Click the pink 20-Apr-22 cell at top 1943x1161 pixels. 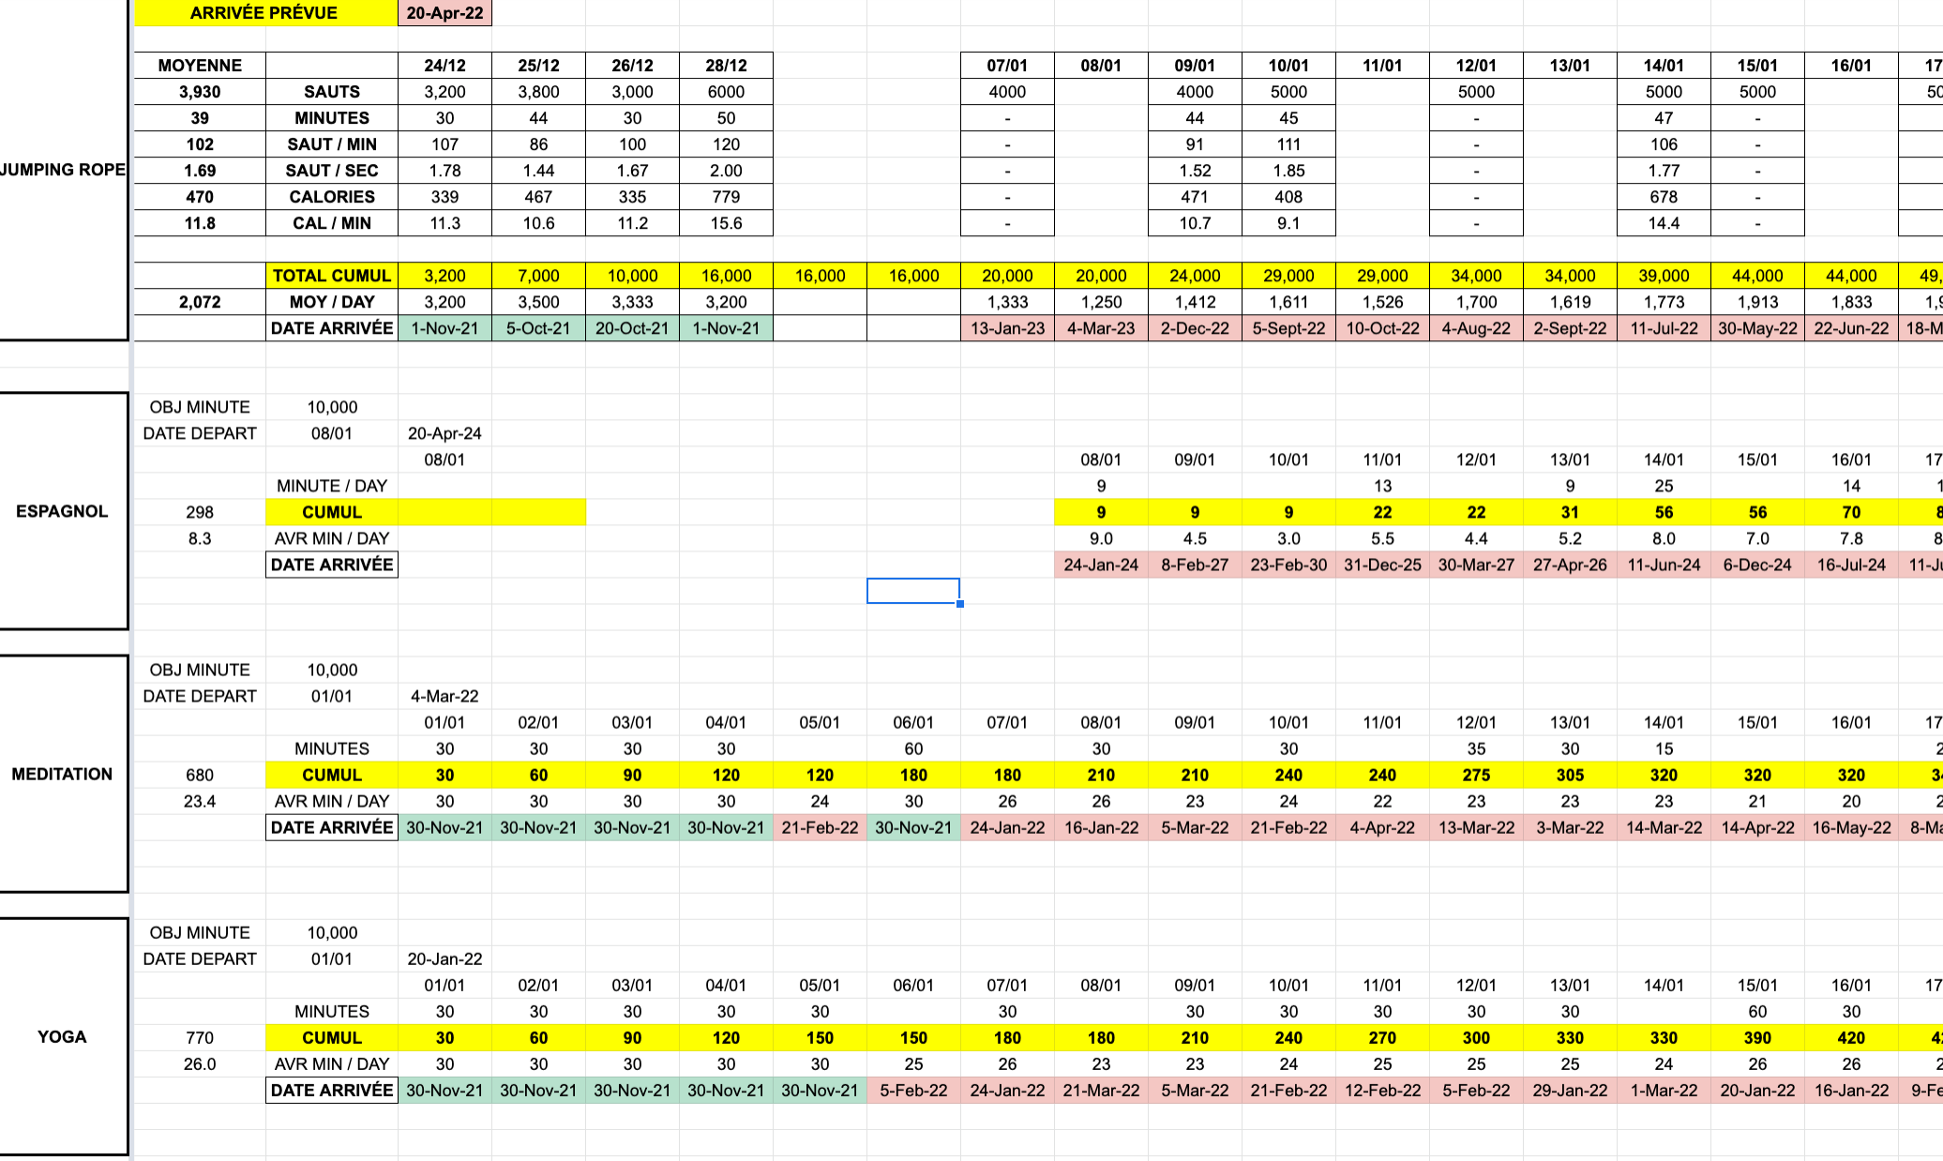point(445,13)
